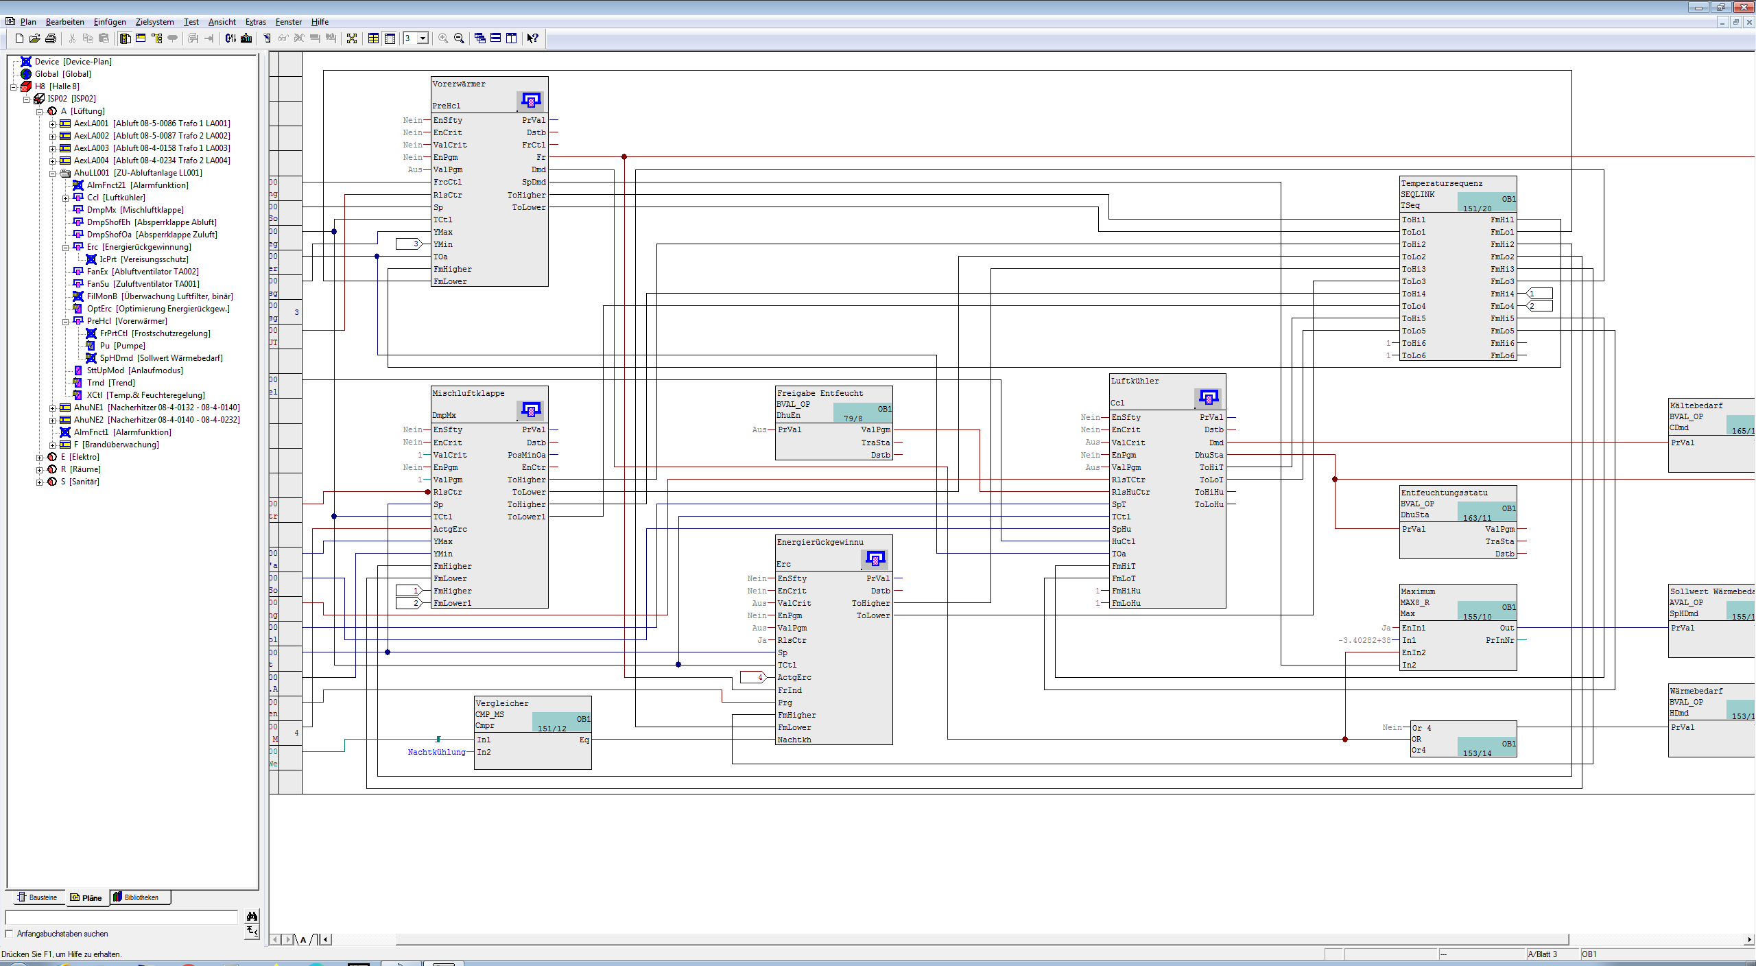
Task: Click the Open folder toolbar icon
Action: click(x=34, y=38)
